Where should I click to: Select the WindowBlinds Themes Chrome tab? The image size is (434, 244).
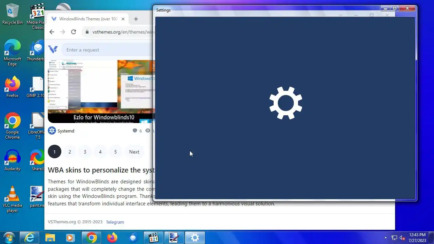tap(88, 19)
